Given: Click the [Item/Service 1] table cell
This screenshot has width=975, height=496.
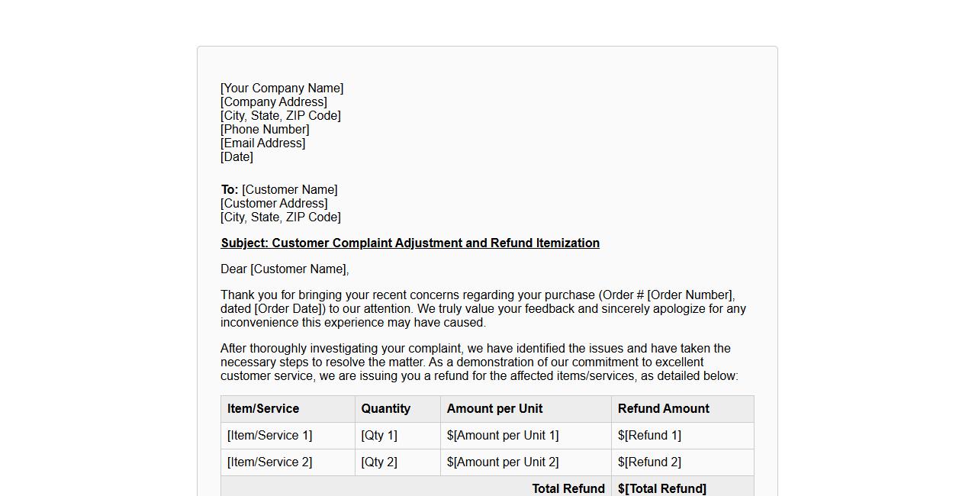Looking at the screenshot, I should coord(269,436).
